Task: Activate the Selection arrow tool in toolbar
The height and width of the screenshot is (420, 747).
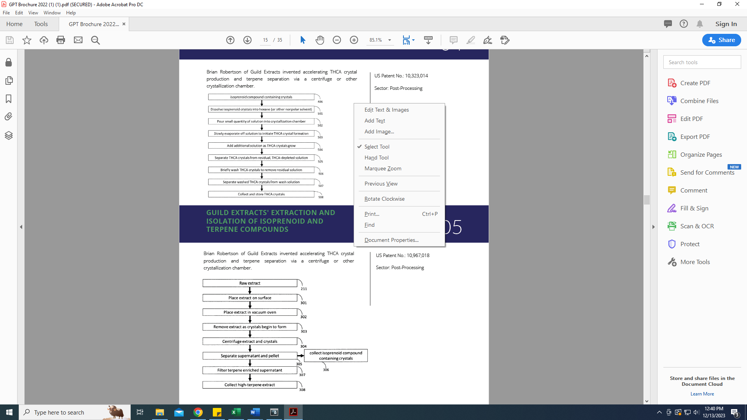Action: pos(303,40)
